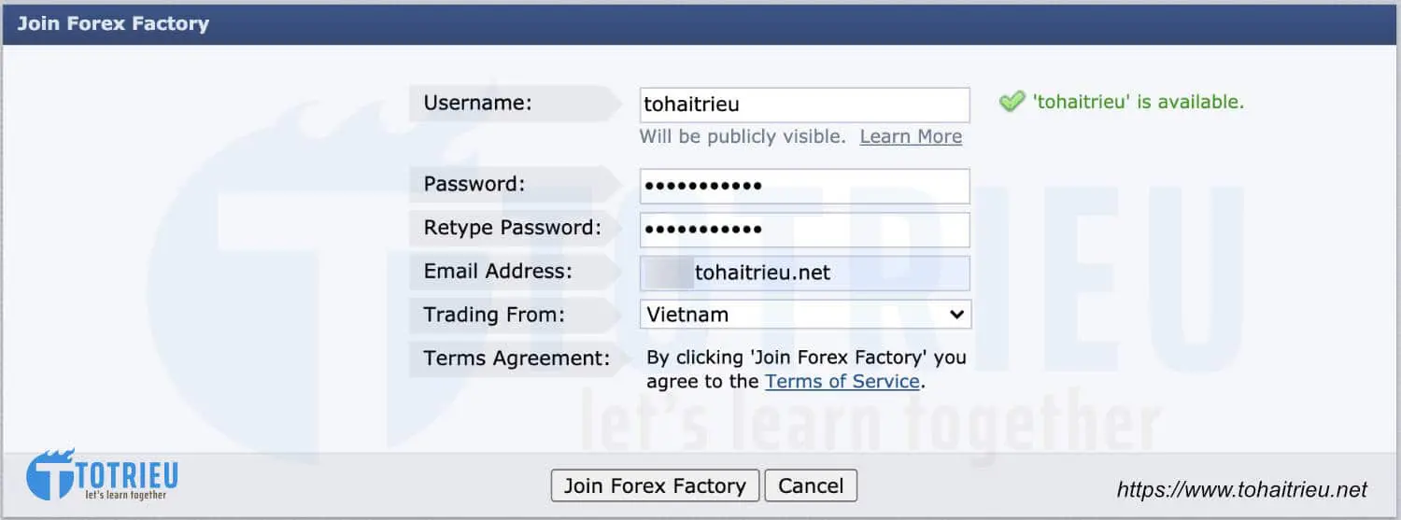Click the Email Address input box
This screenshot has height=520, width=1401.
point(804,273)
